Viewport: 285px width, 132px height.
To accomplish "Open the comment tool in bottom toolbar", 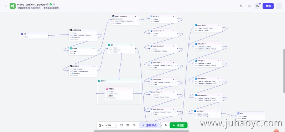I will 121,125.
